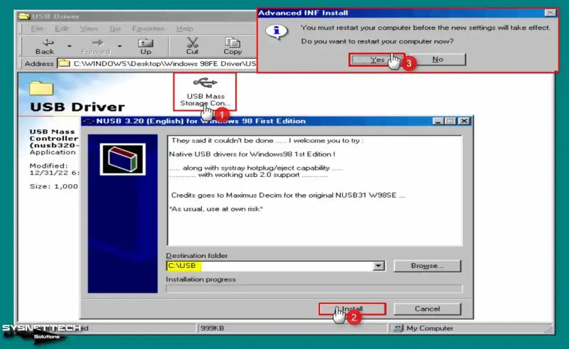Click the 'Native USB drivers for Windows98' text line
Image resolution: width=569 pixels, height=349 pixels.
pyautogui.click(x=252, y=154)
